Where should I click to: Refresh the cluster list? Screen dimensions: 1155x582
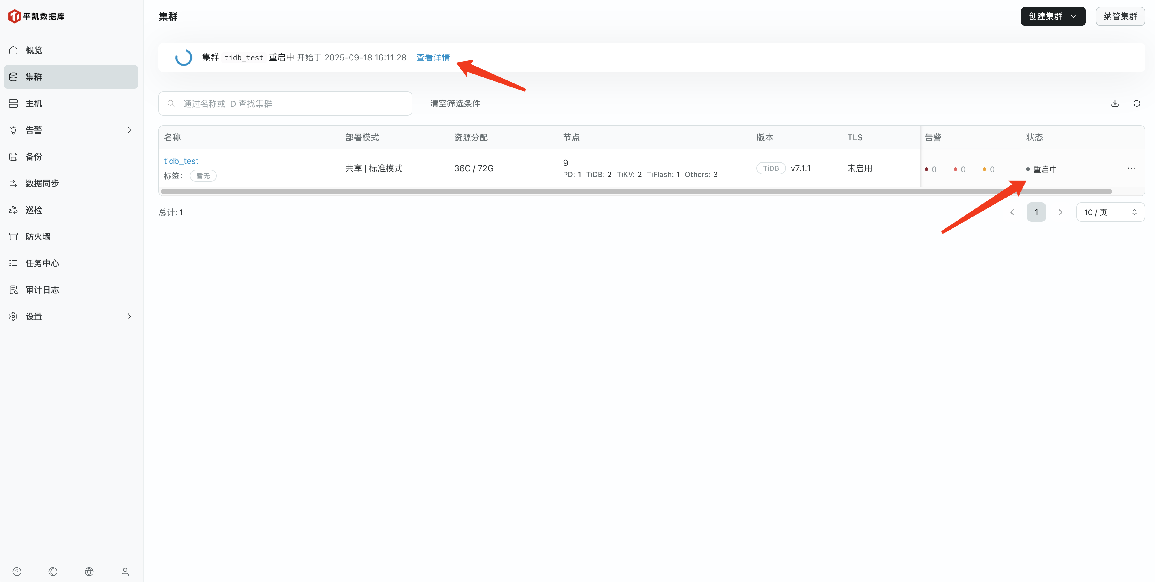click(1137, 103)
